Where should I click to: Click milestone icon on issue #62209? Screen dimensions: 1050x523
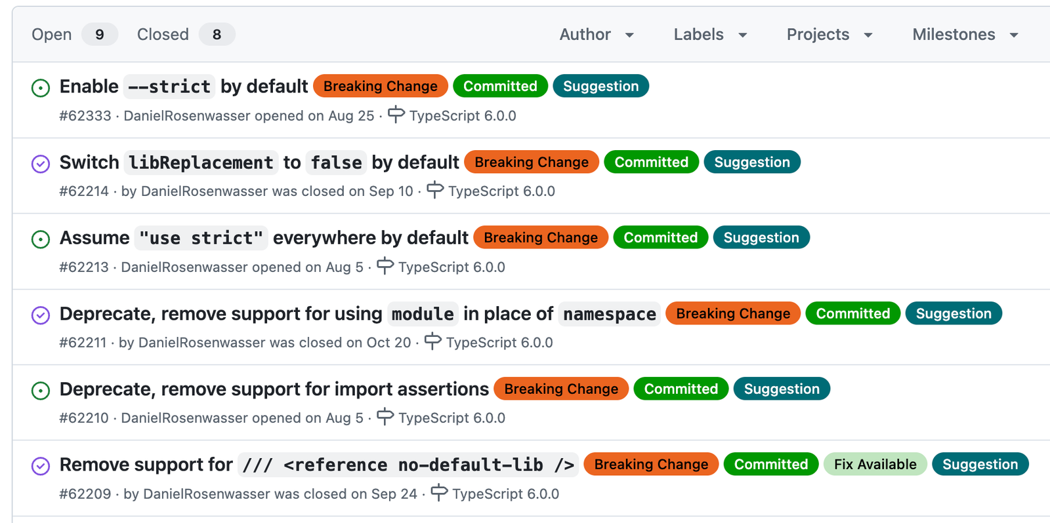tap(439, 493)
